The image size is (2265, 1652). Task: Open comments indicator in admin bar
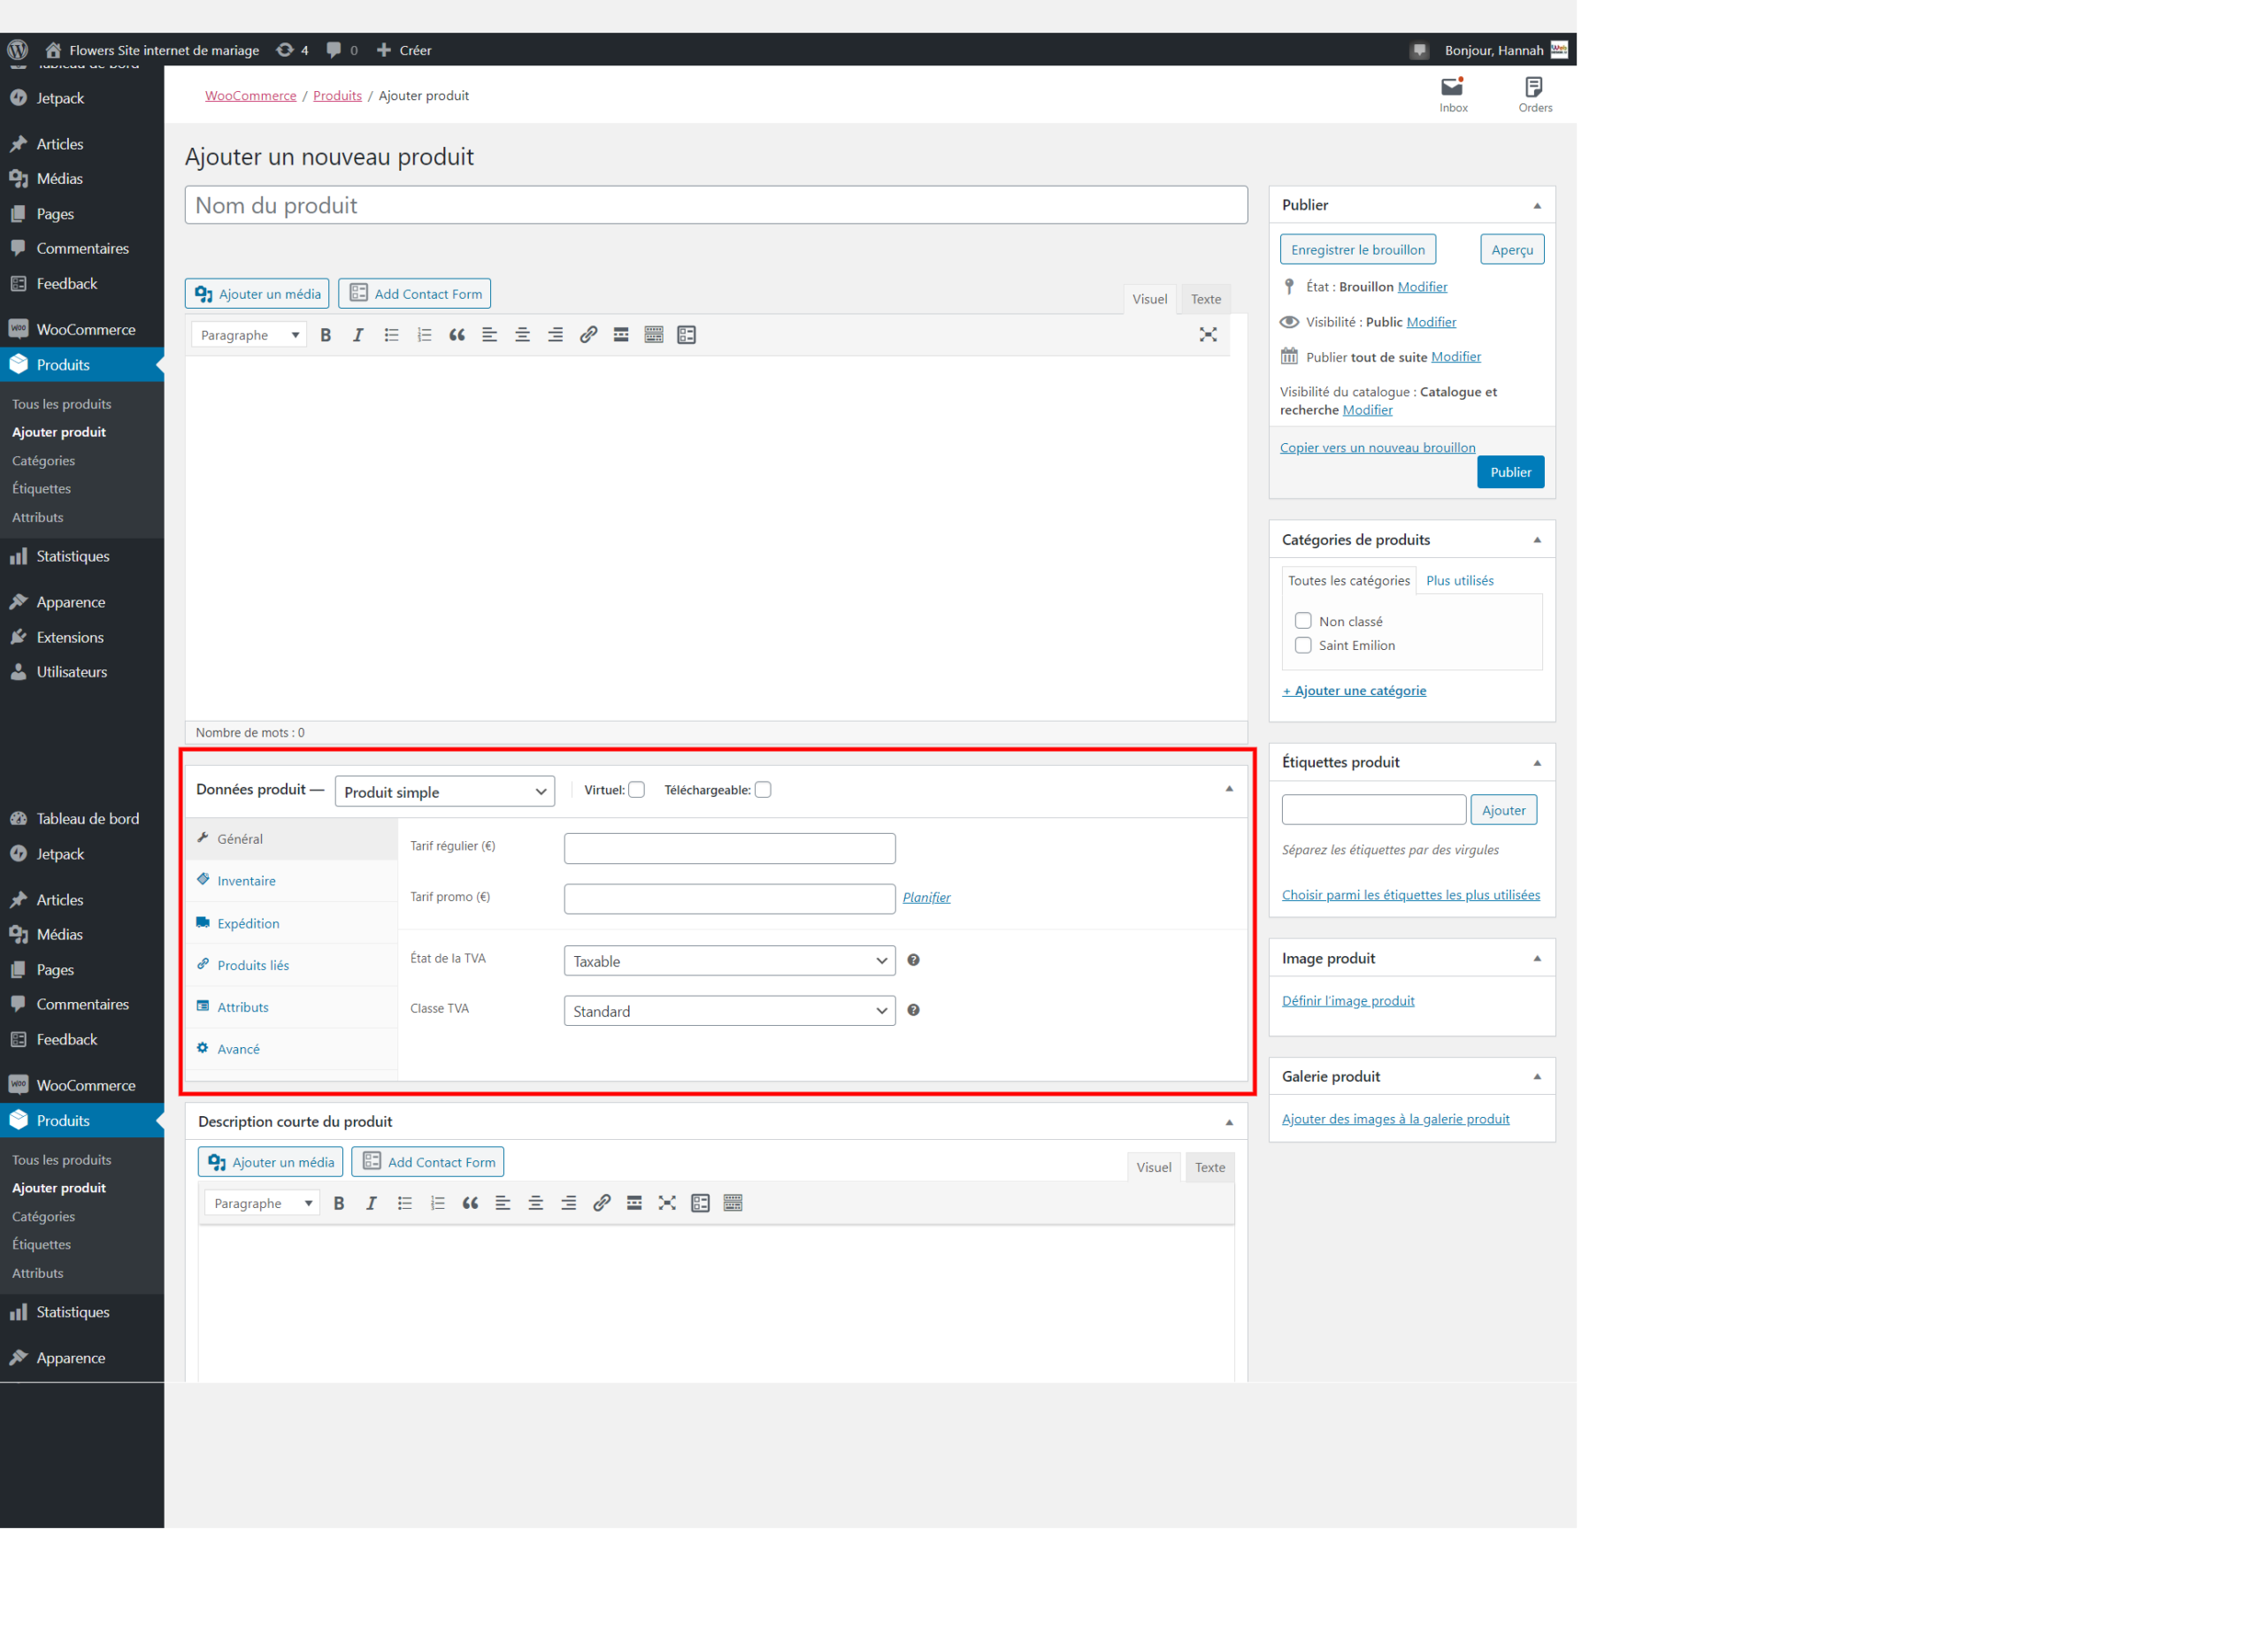(342, 50)
